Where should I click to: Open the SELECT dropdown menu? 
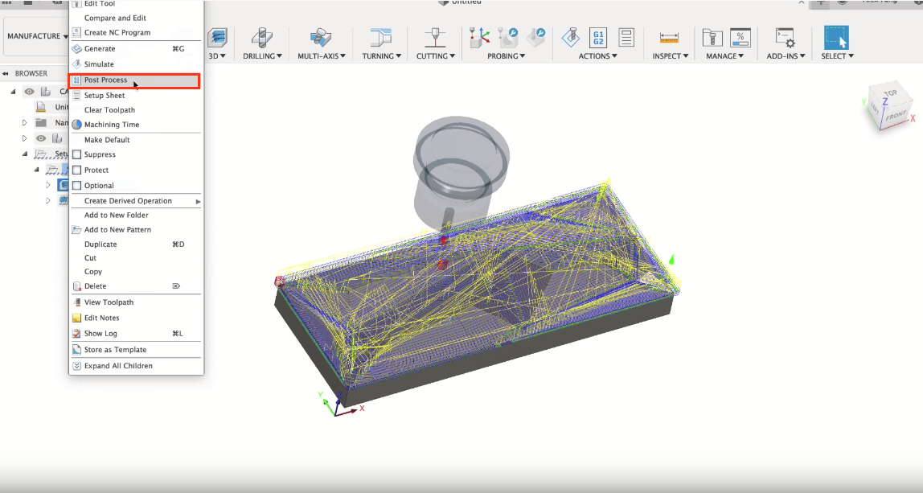point(837,56)
